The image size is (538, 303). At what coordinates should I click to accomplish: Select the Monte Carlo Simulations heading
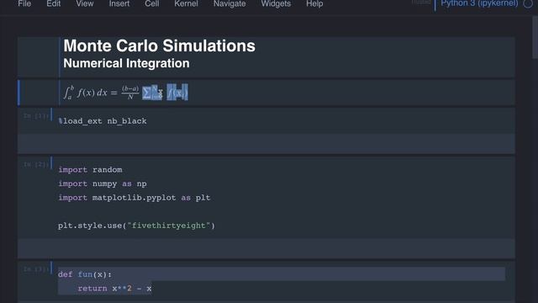159,45
